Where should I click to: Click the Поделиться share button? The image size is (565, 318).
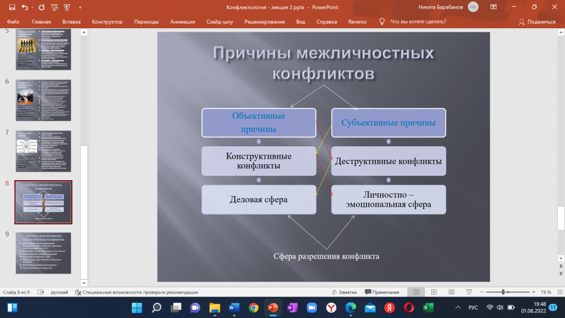click(537, 21)
